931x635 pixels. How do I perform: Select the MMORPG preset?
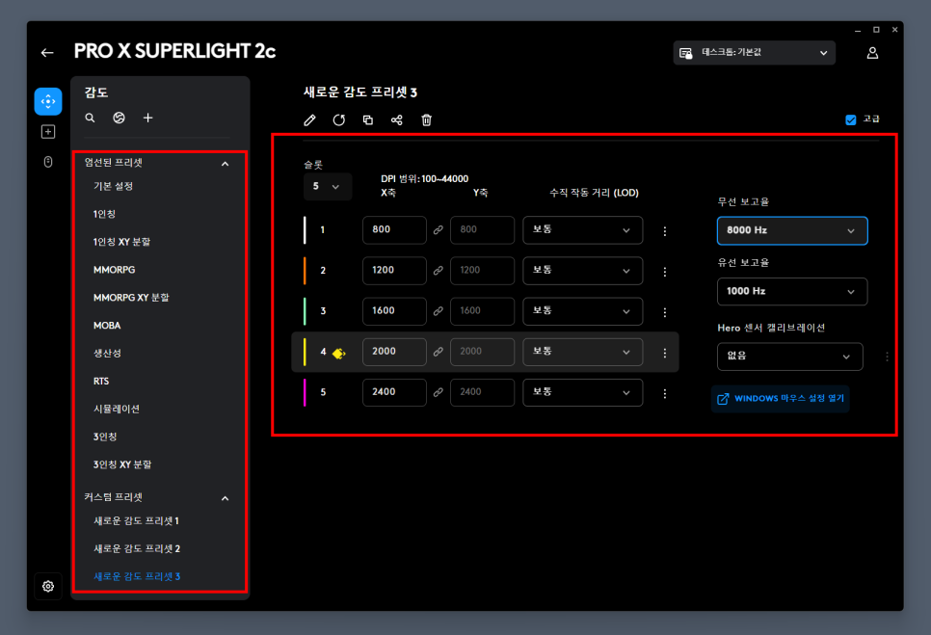114,270
